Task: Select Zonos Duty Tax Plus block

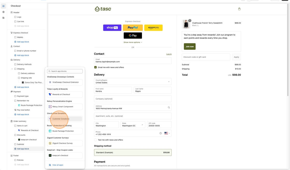Action: [34, 82]
